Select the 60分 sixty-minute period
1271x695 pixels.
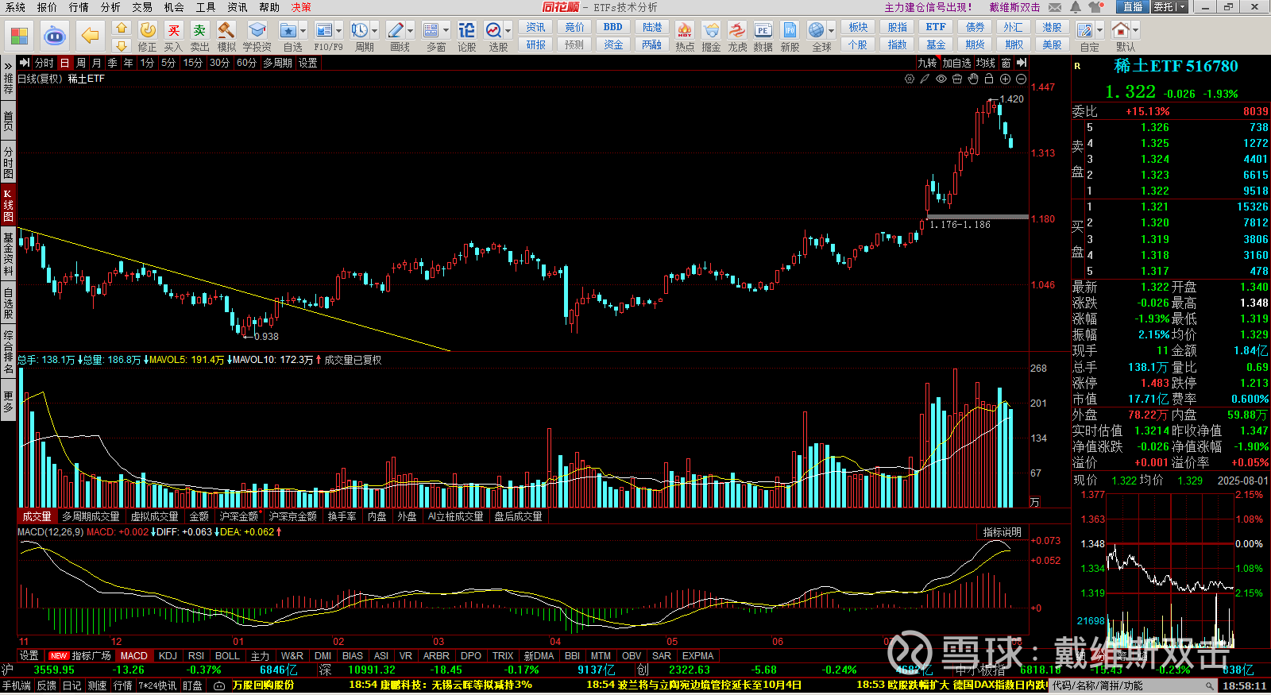(246, 63)
